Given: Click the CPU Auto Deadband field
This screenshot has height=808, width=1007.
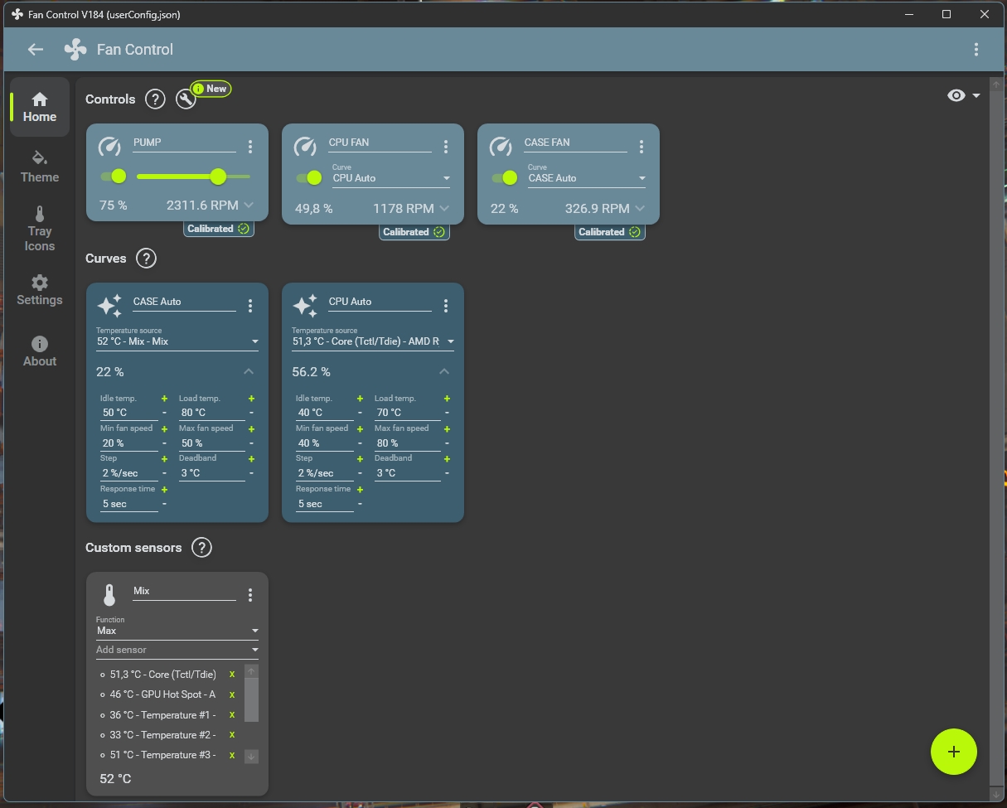Looking at the screenshot, I should coord(407,473).
